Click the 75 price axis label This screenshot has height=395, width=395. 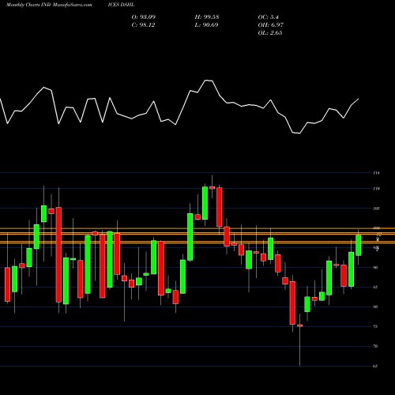coord(375,326)
